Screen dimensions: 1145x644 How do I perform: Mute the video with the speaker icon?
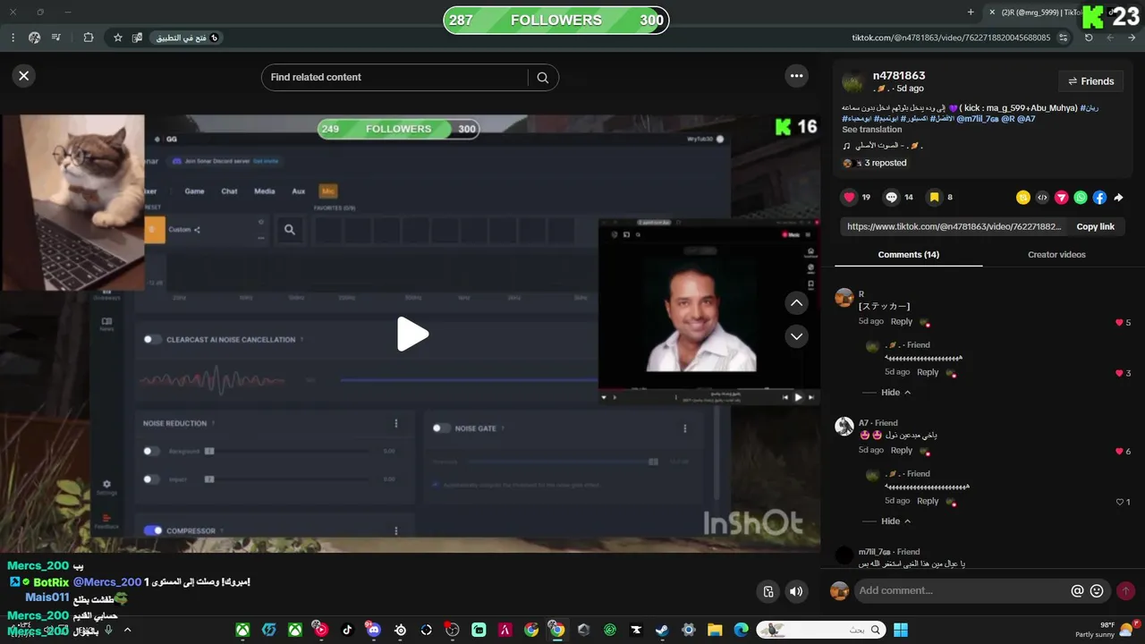[x=796, y=591]
